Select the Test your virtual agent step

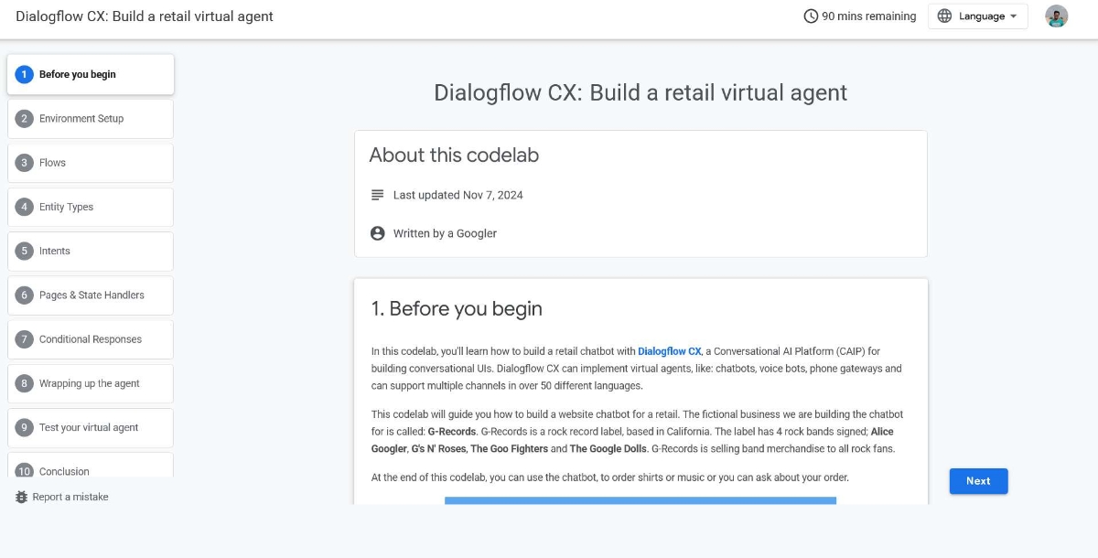click(x=90, y=427)
